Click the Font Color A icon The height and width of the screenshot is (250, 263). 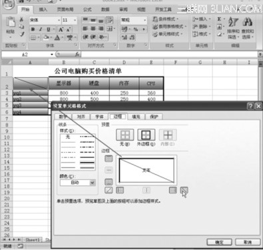[57, 37]
